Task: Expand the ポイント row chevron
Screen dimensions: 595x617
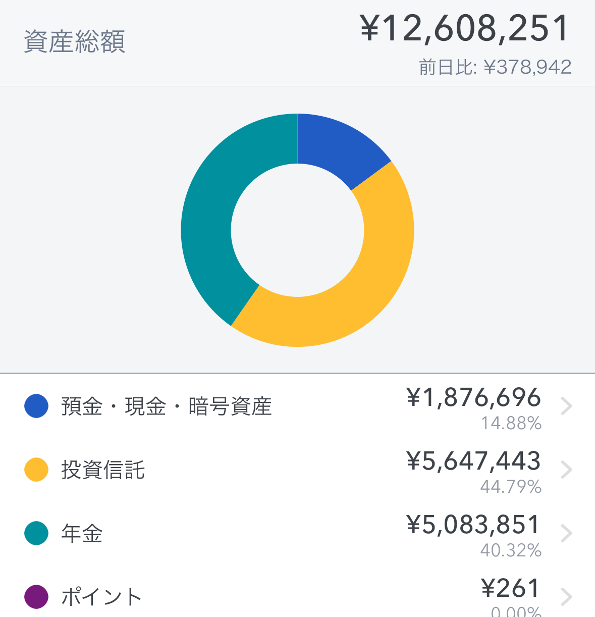Action: click(567, 597)
